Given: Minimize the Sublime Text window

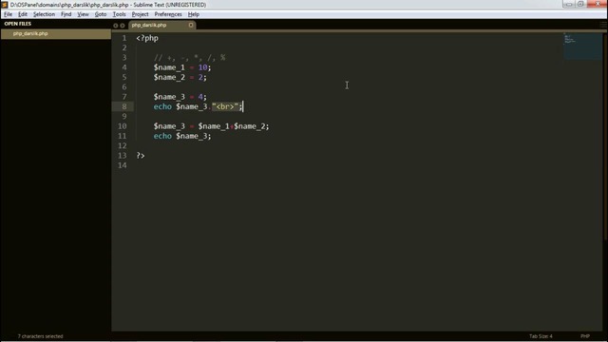Looking at the screenshot, I should [x=569, y=4].
